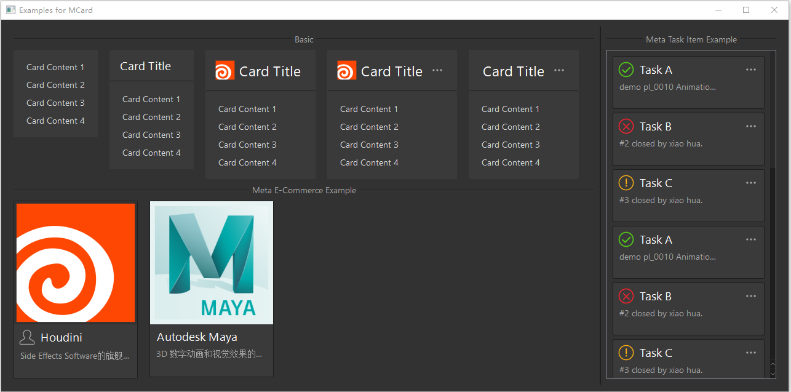This screenshot has width=791, height=392.
Task: Click the app icon in the window title bar
Action: coord(10,10)
